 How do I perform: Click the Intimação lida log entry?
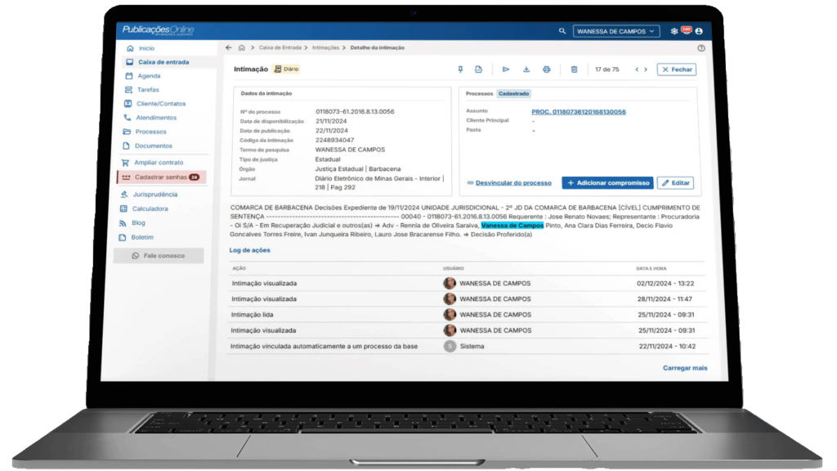pos(252,315)
